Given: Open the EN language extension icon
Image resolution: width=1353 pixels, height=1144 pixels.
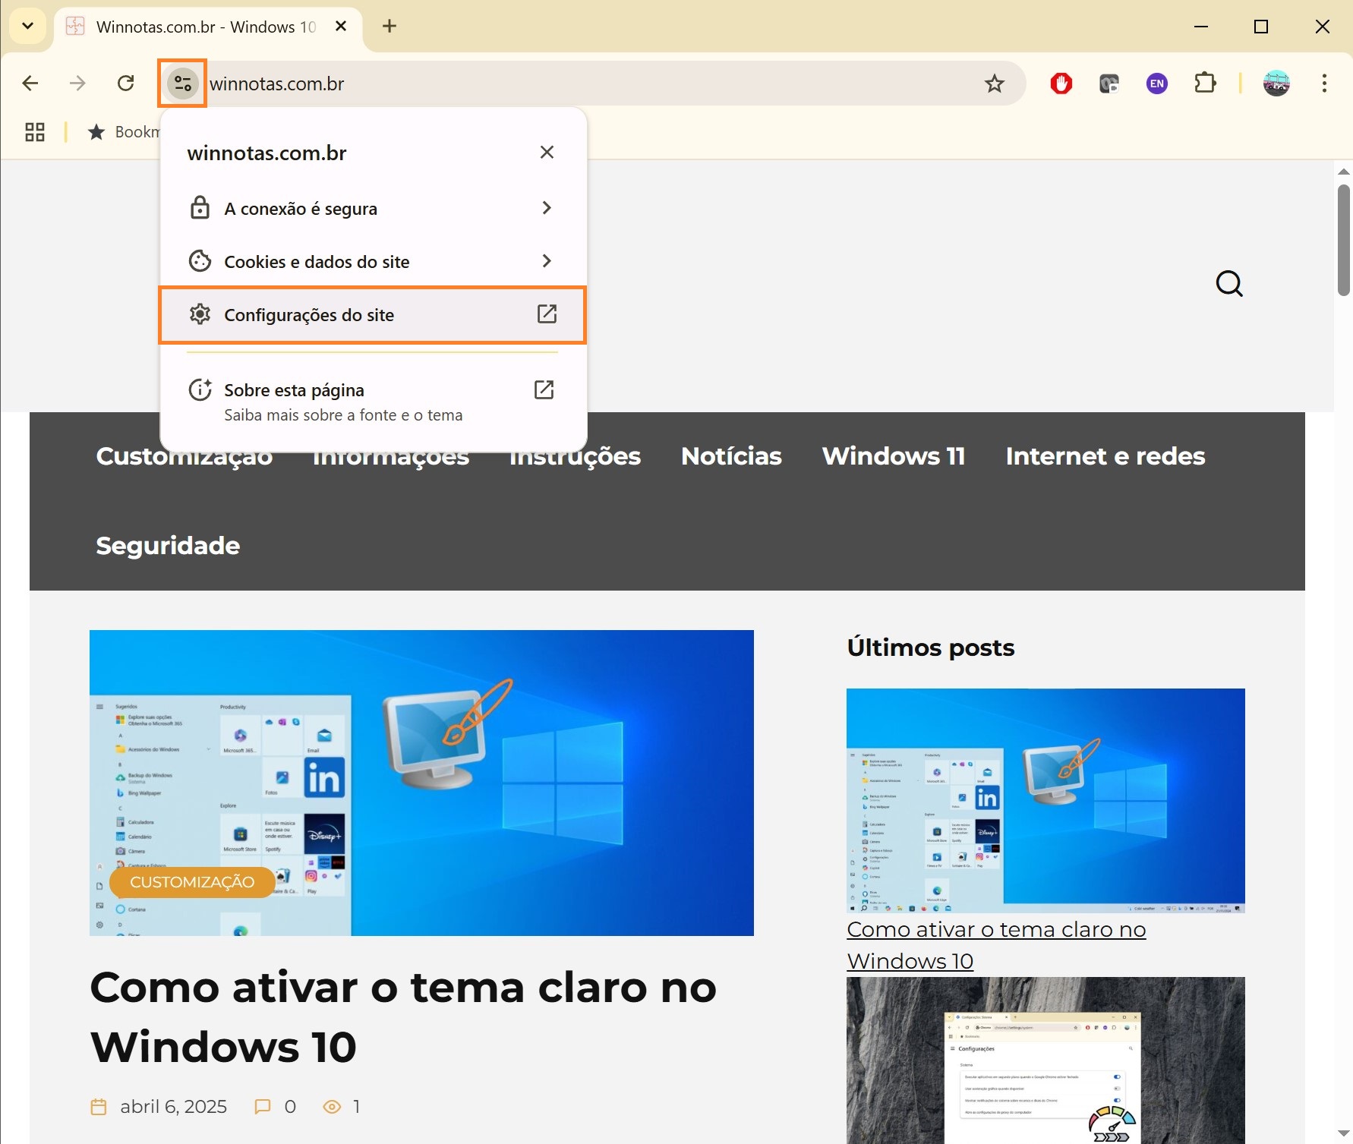Looking at the screenshot, I should coord(1156,84).
